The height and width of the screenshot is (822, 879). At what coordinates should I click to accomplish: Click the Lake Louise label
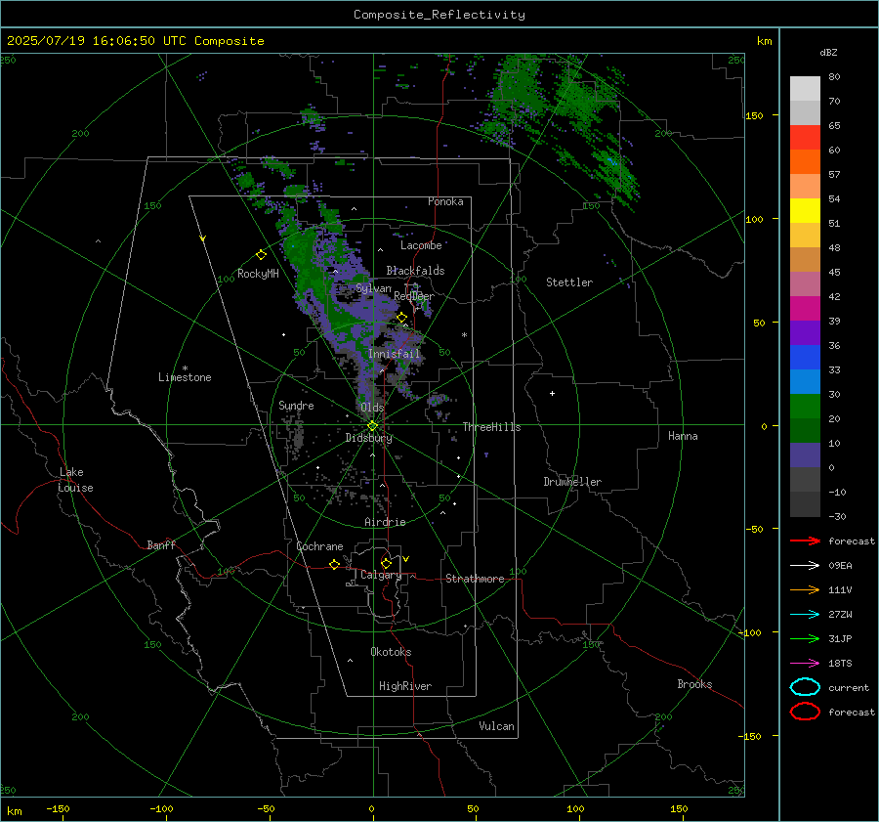coord(75,480)
